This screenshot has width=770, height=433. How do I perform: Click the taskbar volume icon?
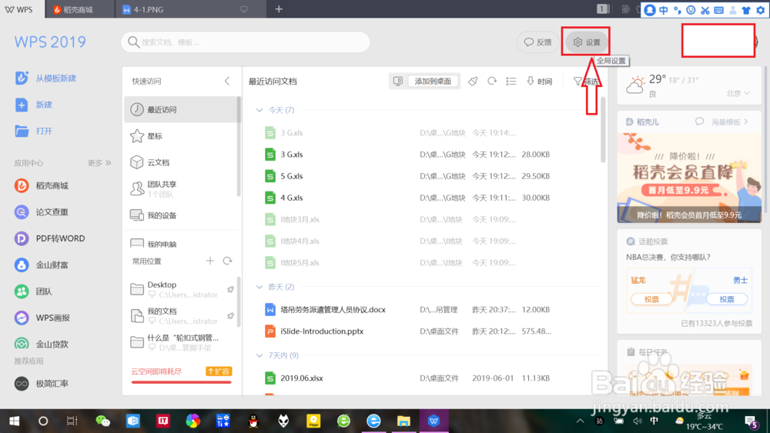point(638,421)
